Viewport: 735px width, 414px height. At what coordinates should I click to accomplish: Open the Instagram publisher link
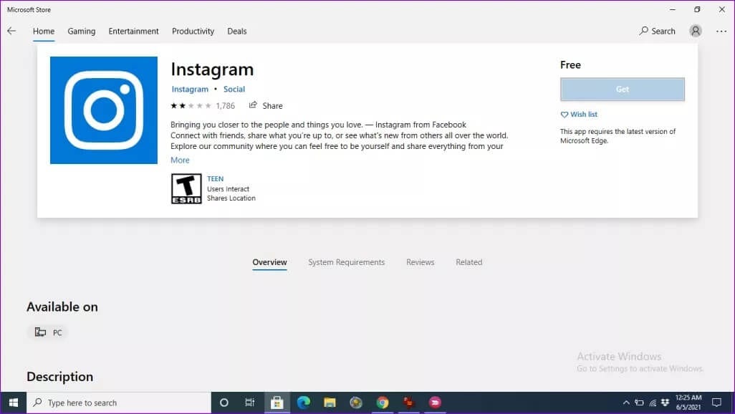click(x=190, y=89)
